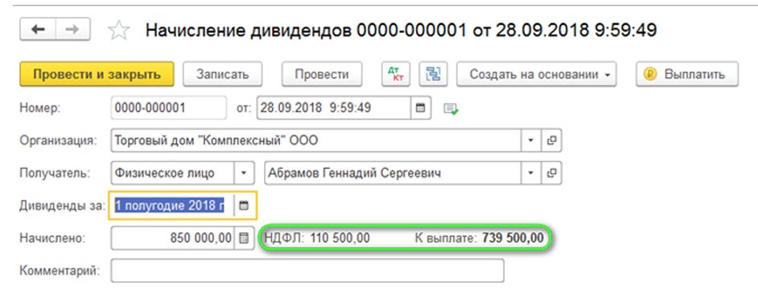Expand recipient type Физическое лицо dropdown
Viewport: 758px width, 307px height.
point(244,173)
